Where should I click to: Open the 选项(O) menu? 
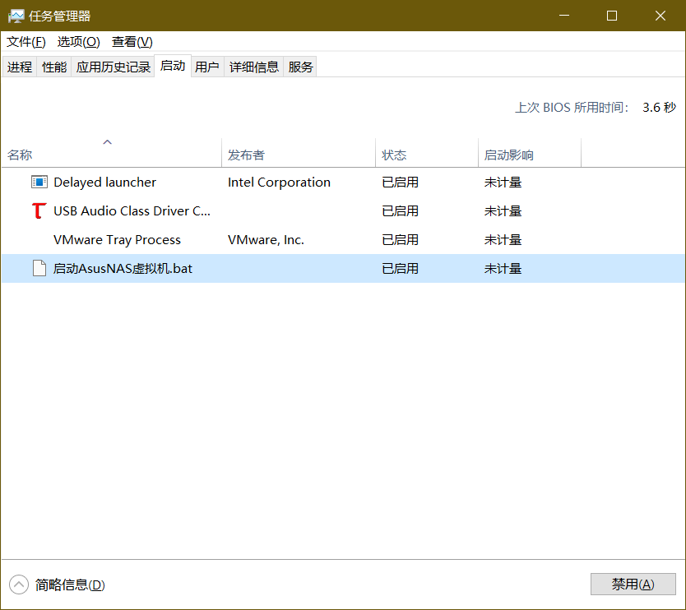coord(78,42)
